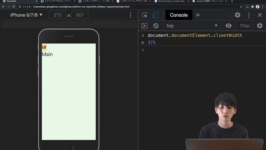Show the console sidebar
Viewport: 266px width, 150px height.
[x=144, y=26]
